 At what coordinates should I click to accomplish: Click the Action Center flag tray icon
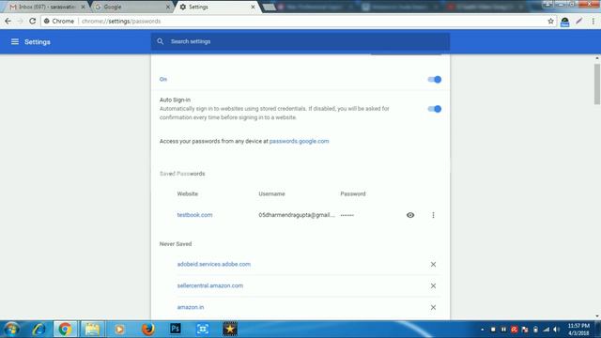(525, 330)
